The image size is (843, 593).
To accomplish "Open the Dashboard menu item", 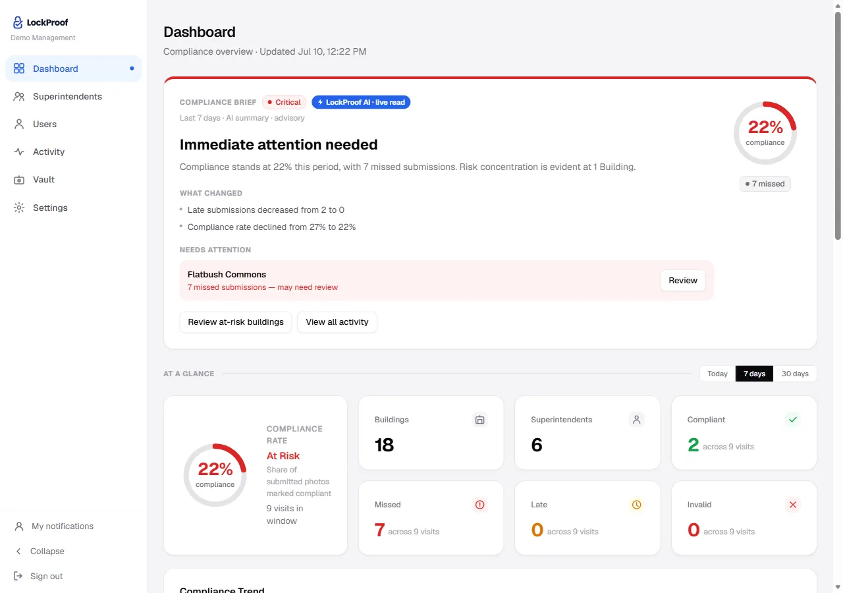I will point(73,69).
